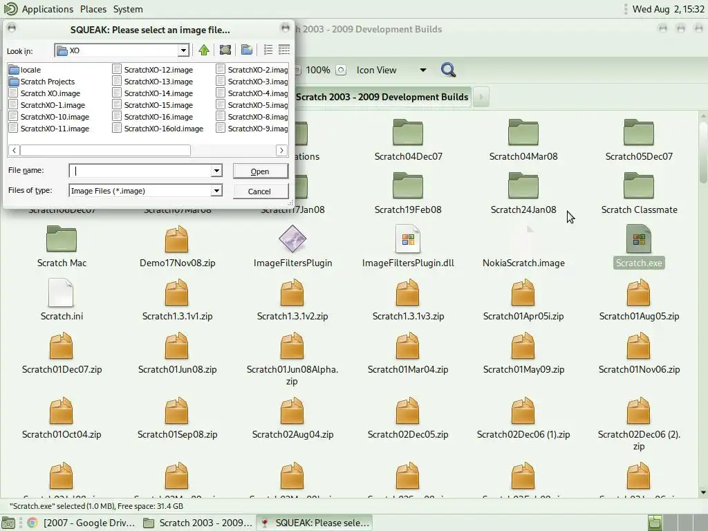Open the File name history dropdown arrow
The image size is (708, 531).
tap(216, 171)
